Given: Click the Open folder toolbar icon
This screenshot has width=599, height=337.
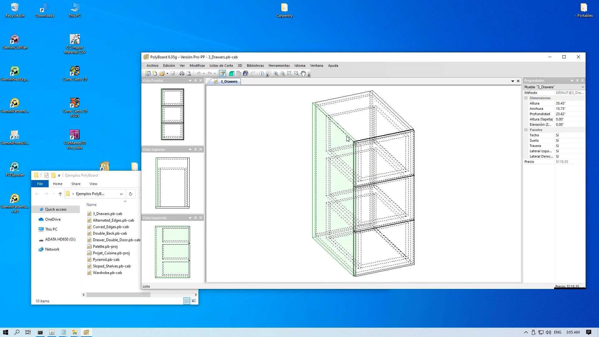Looking at the screenshot, I should click(162, 74).
